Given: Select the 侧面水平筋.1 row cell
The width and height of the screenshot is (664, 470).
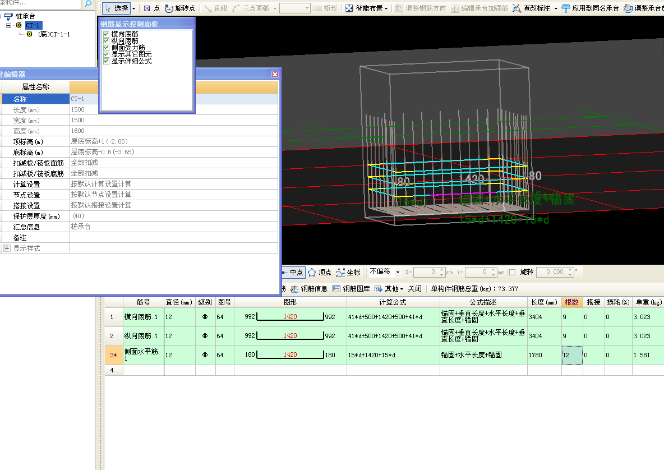Looking at the screenshot, I should click(143, 355).
